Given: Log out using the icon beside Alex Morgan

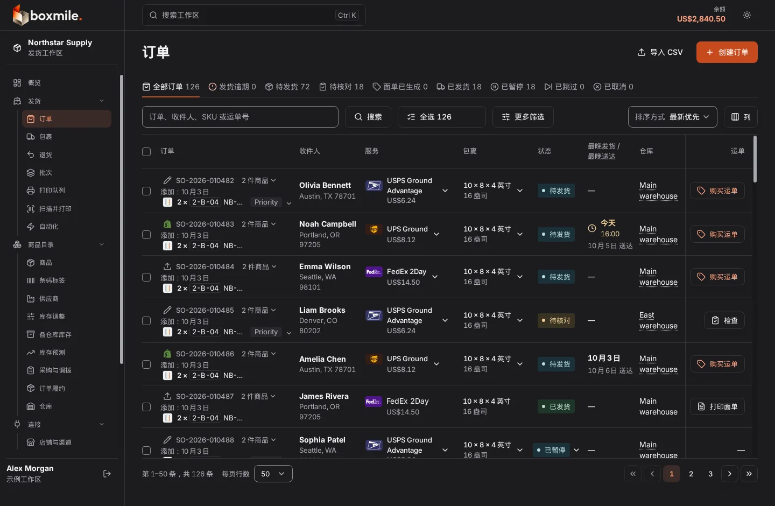Looking at the screenshot, I should click(x=107, y=474).
